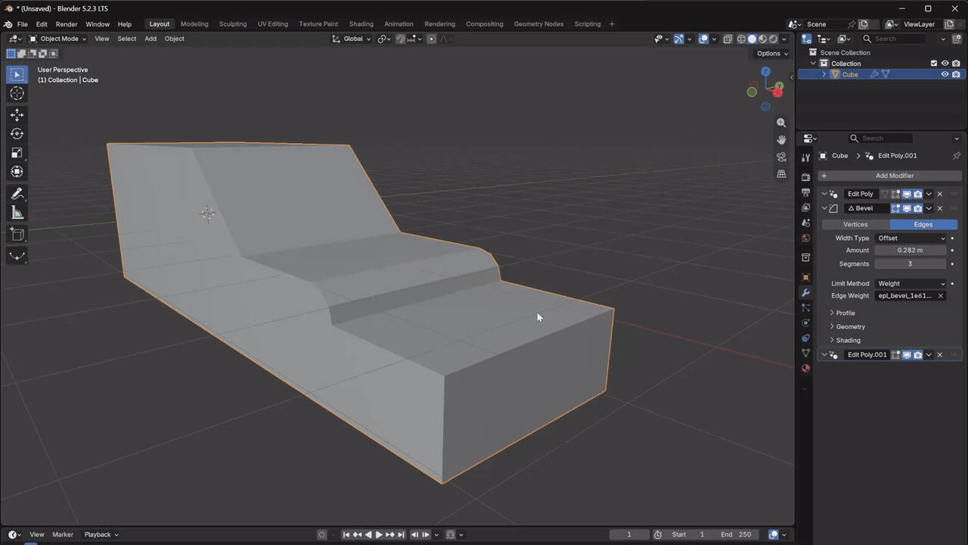968x545 pixels.
Task: Select the Annotate pencil tool
Action: coord(17,194)
